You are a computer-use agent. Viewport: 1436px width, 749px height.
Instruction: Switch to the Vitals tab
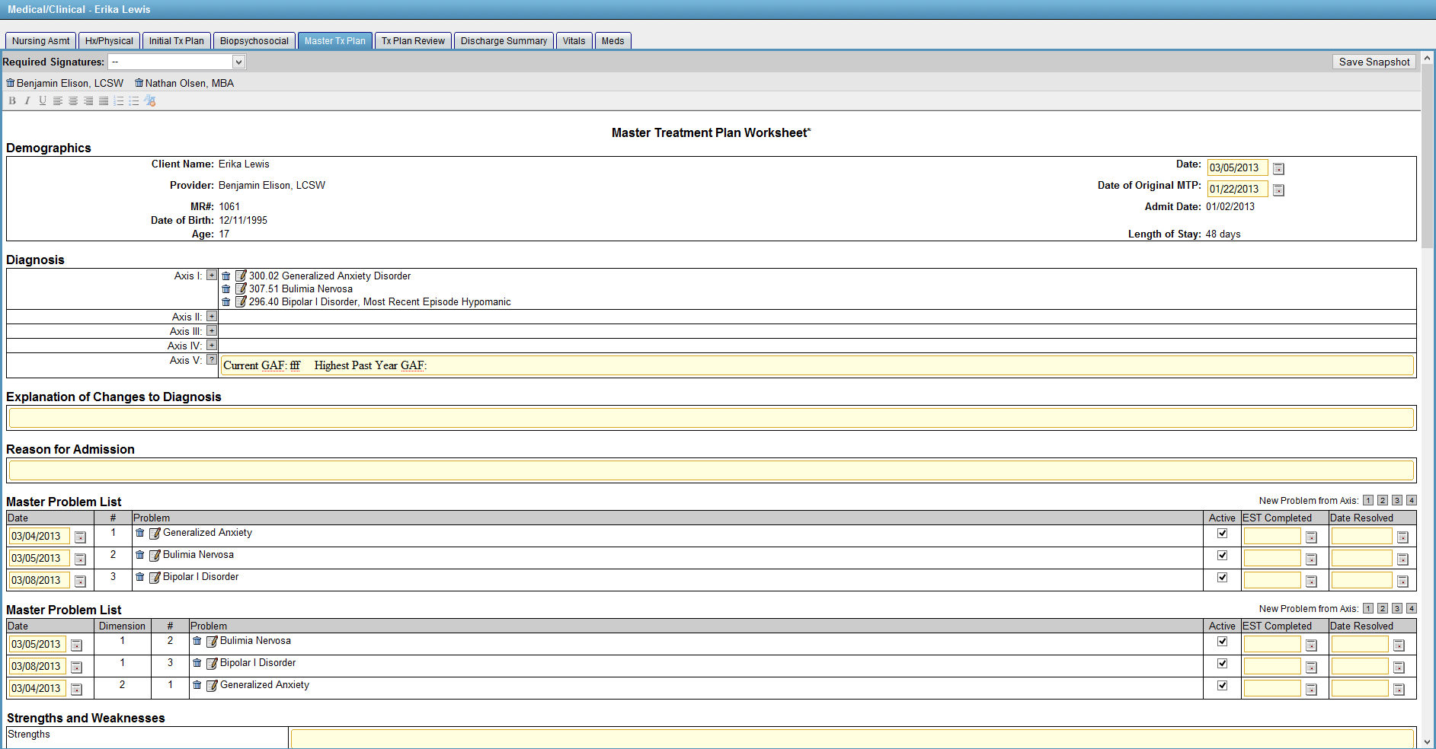pos(574,41)
